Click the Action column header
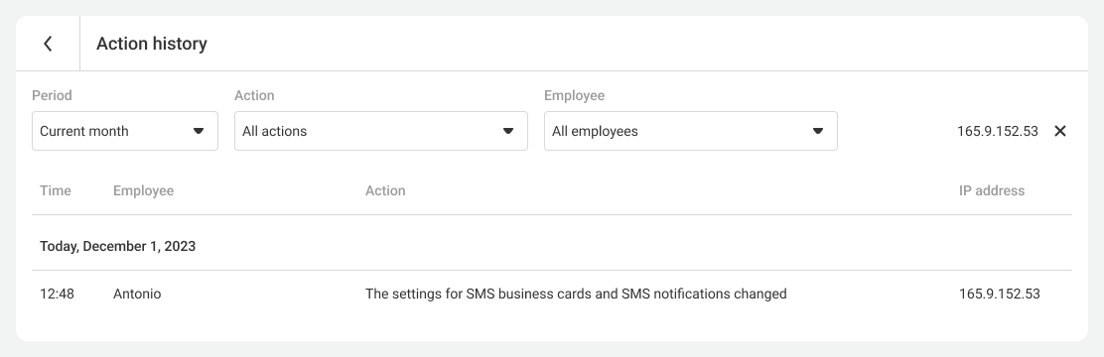 [385, 190]
